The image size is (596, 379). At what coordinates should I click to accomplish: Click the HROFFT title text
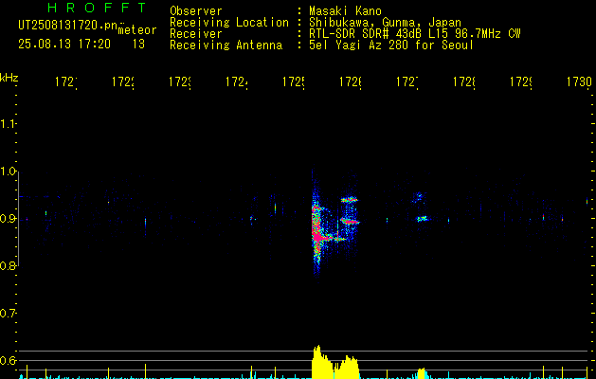coord(97,8)
